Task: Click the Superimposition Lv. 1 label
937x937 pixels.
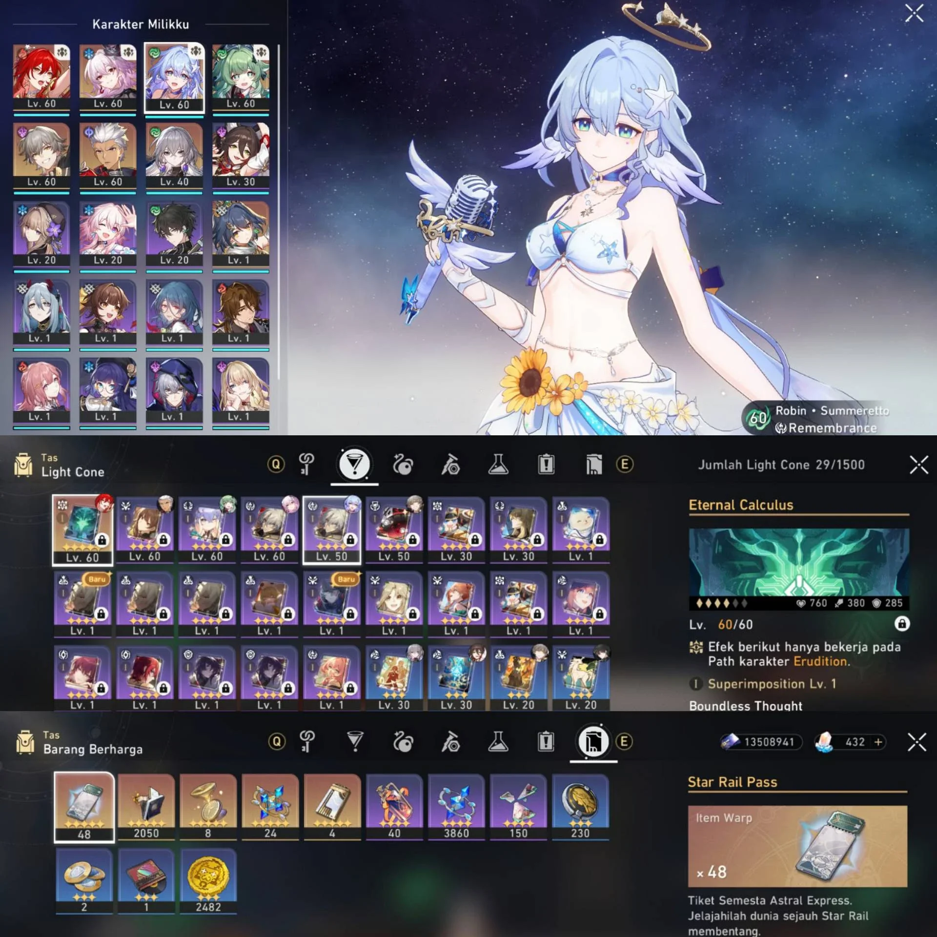Action: (x=772, y=684)
